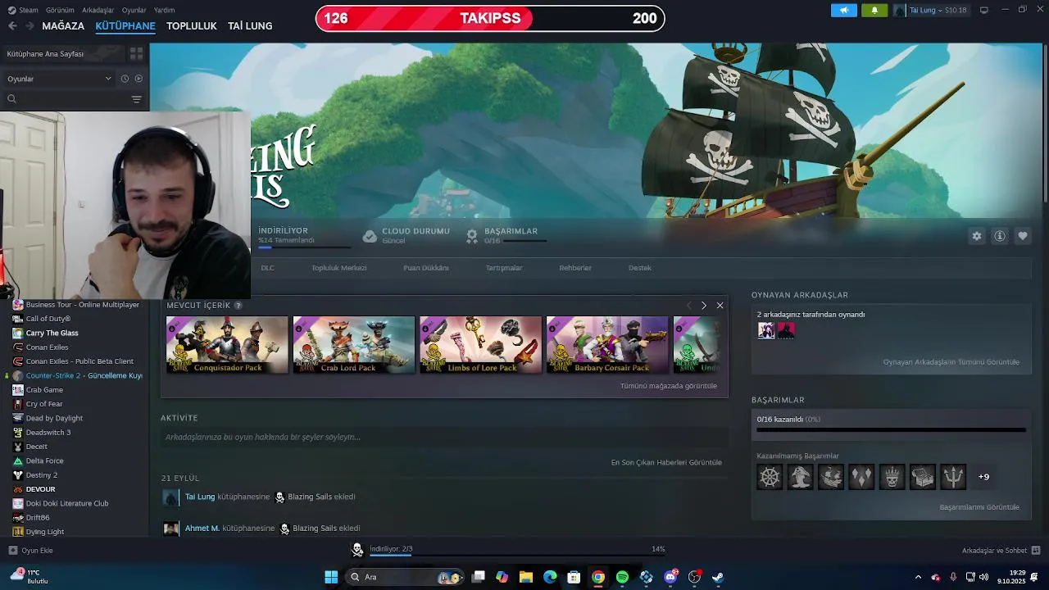Open Tartışmalar link
Screen dimensions: 1049x590
coord(504,268)
